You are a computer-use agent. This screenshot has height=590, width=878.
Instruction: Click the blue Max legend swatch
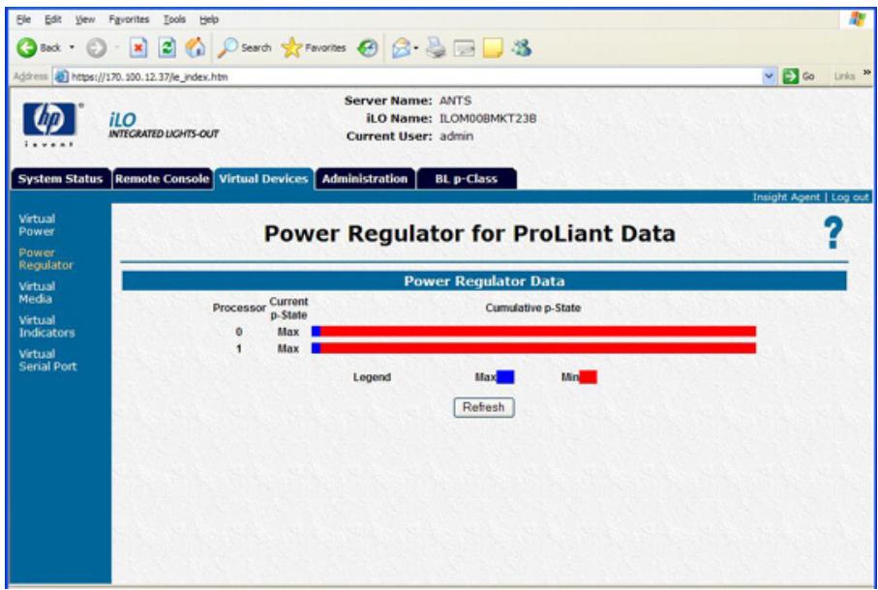click(505, 377)
